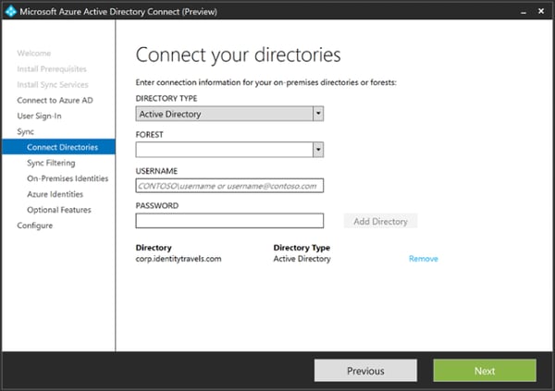
Task: Expand the Forest dropdown arrow
Action: [318, 150]
